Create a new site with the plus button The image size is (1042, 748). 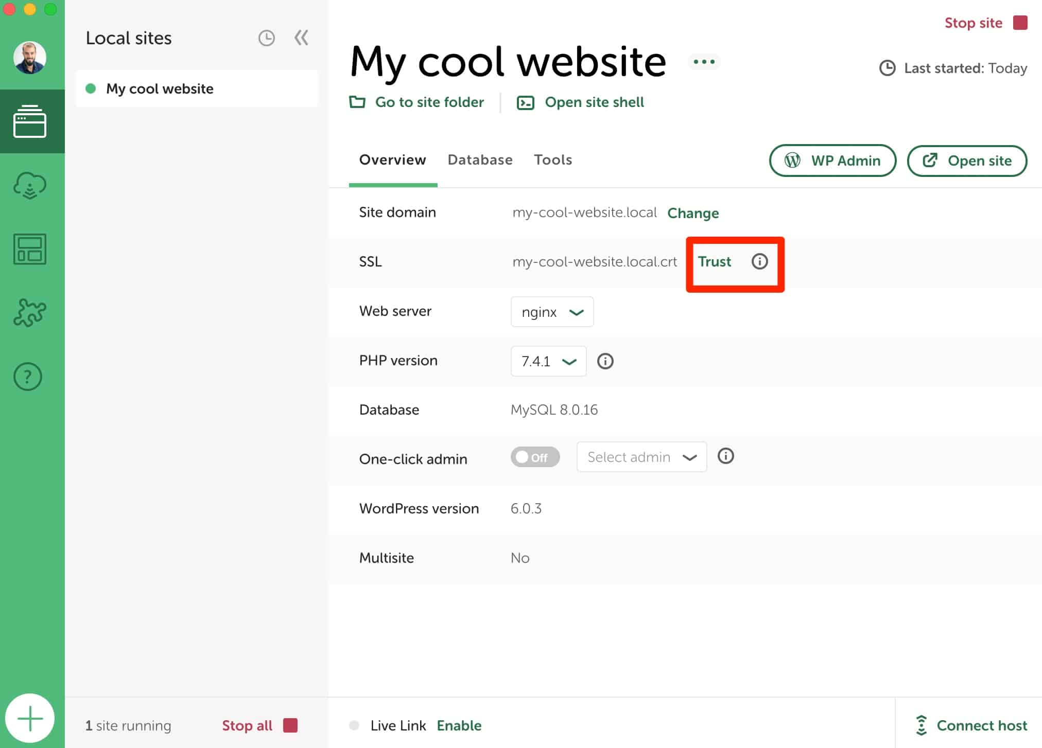(x=31, y=718)
